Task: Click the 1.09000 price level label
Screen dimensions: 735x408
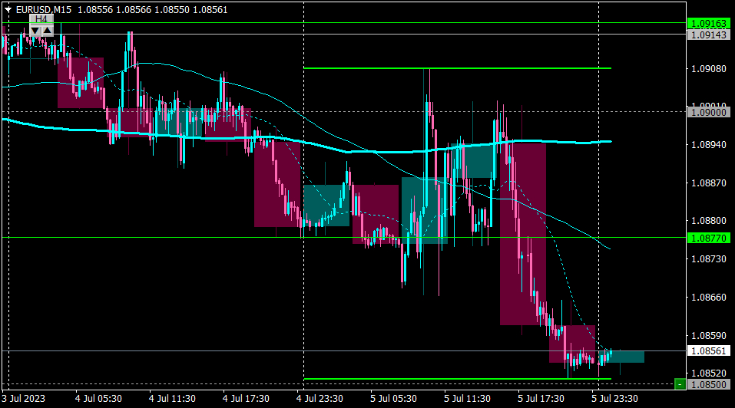Action: (x=709, y=112)
